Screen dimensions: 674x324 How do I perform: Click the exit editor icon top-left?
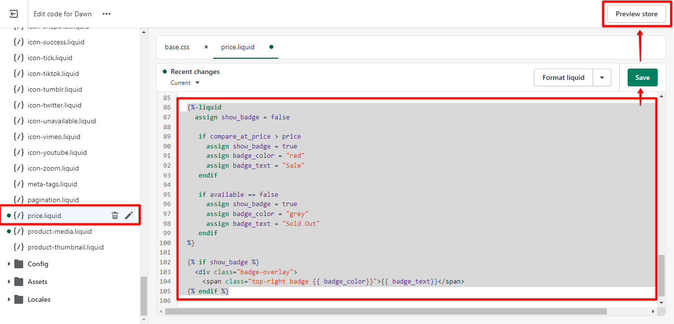pyautogui.click(x=14, y=14)
